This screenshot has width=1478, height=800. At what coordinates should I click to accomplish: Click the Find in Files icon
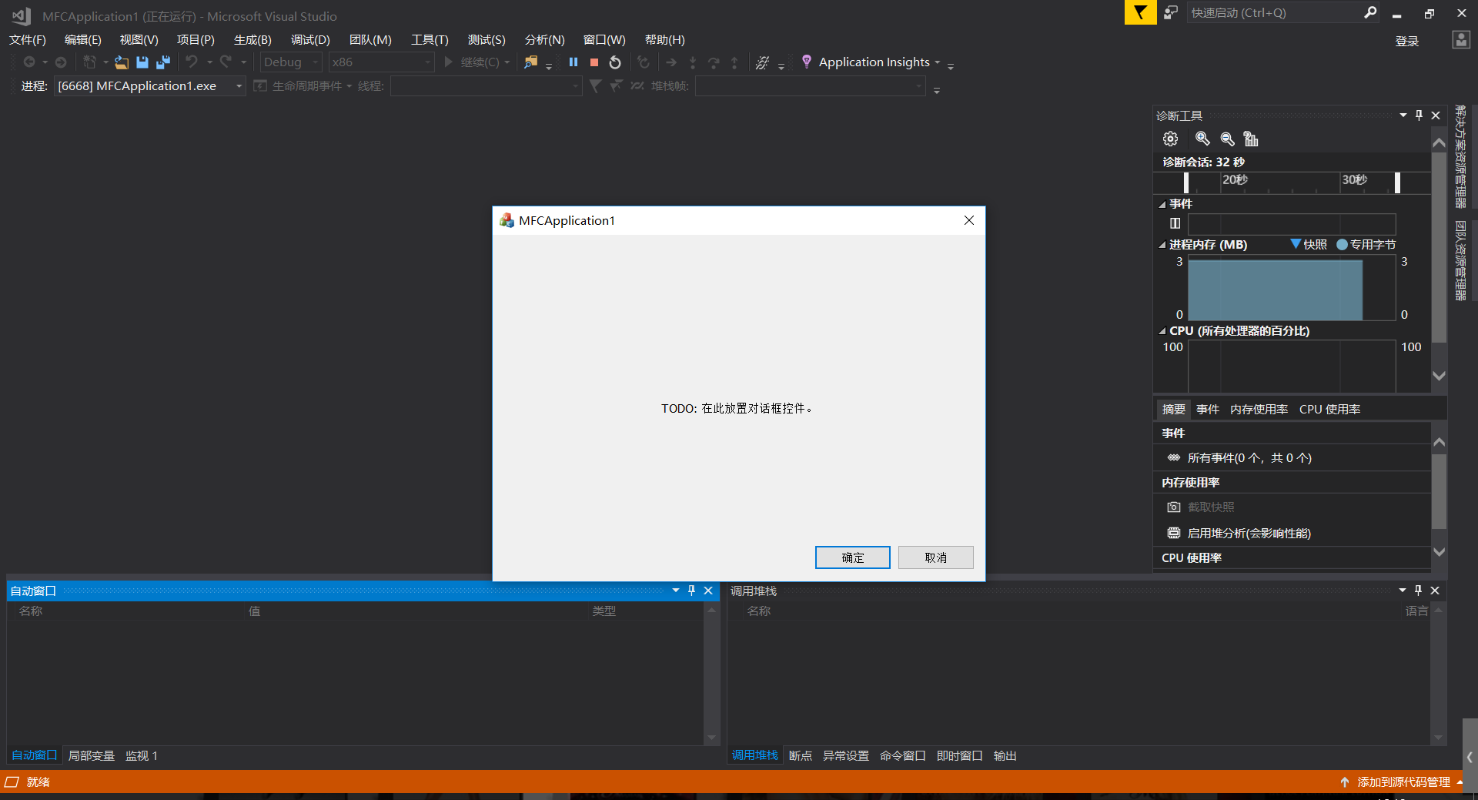(x=531, y=62)
